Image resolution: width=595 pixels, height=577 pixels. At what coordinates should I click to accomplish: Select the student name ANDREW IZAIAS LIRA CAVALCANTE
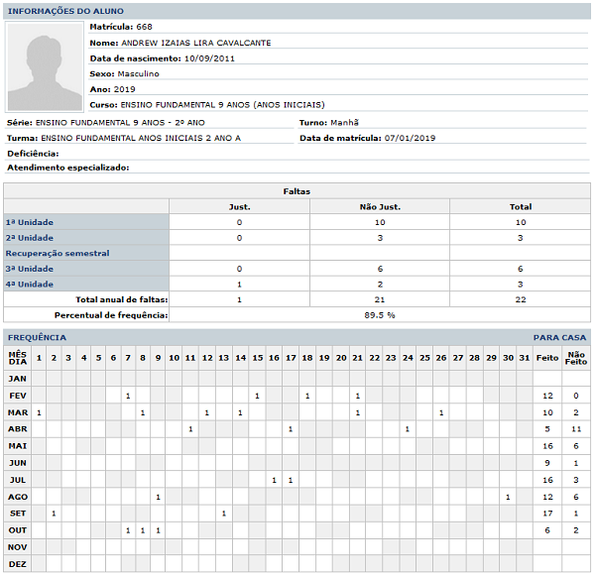[194, 43]
